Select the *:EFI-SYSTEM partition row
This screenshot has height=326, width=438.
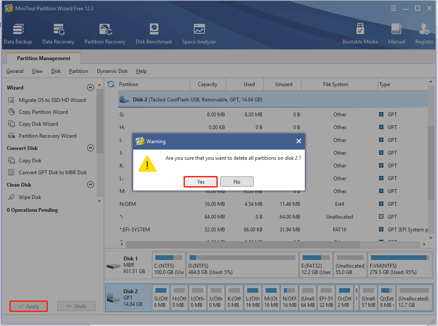point(273,230)
